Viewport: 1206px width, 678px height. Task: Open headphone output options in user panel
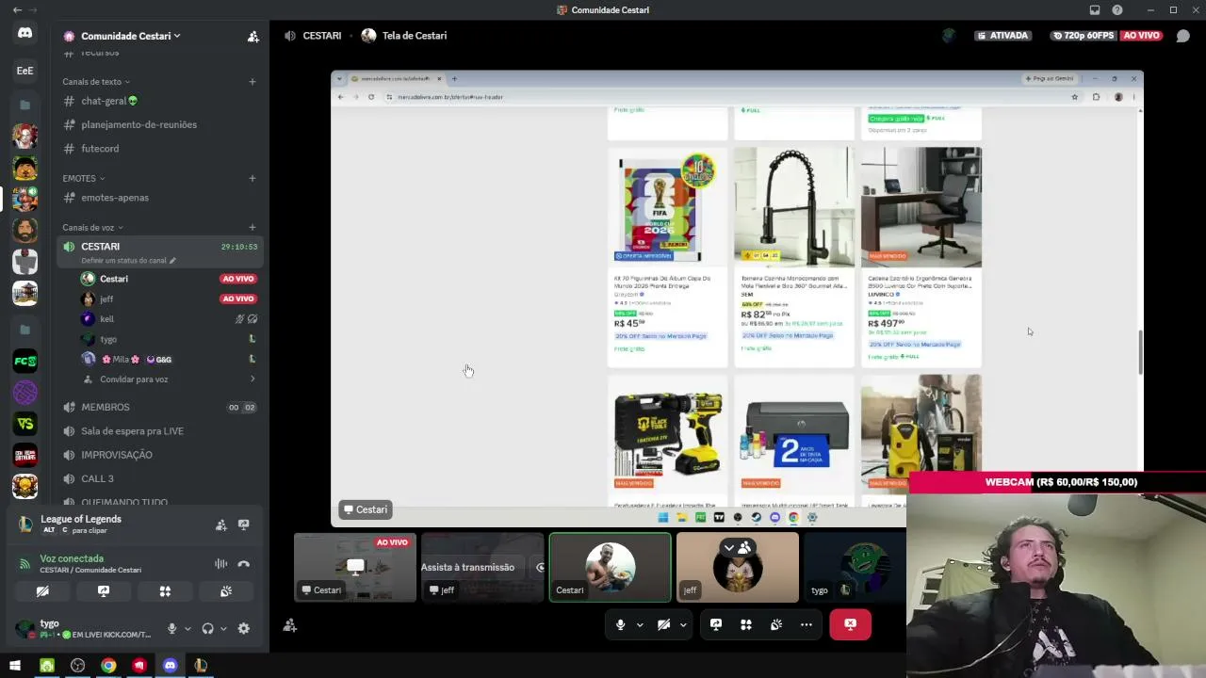[x=223, y=628]
